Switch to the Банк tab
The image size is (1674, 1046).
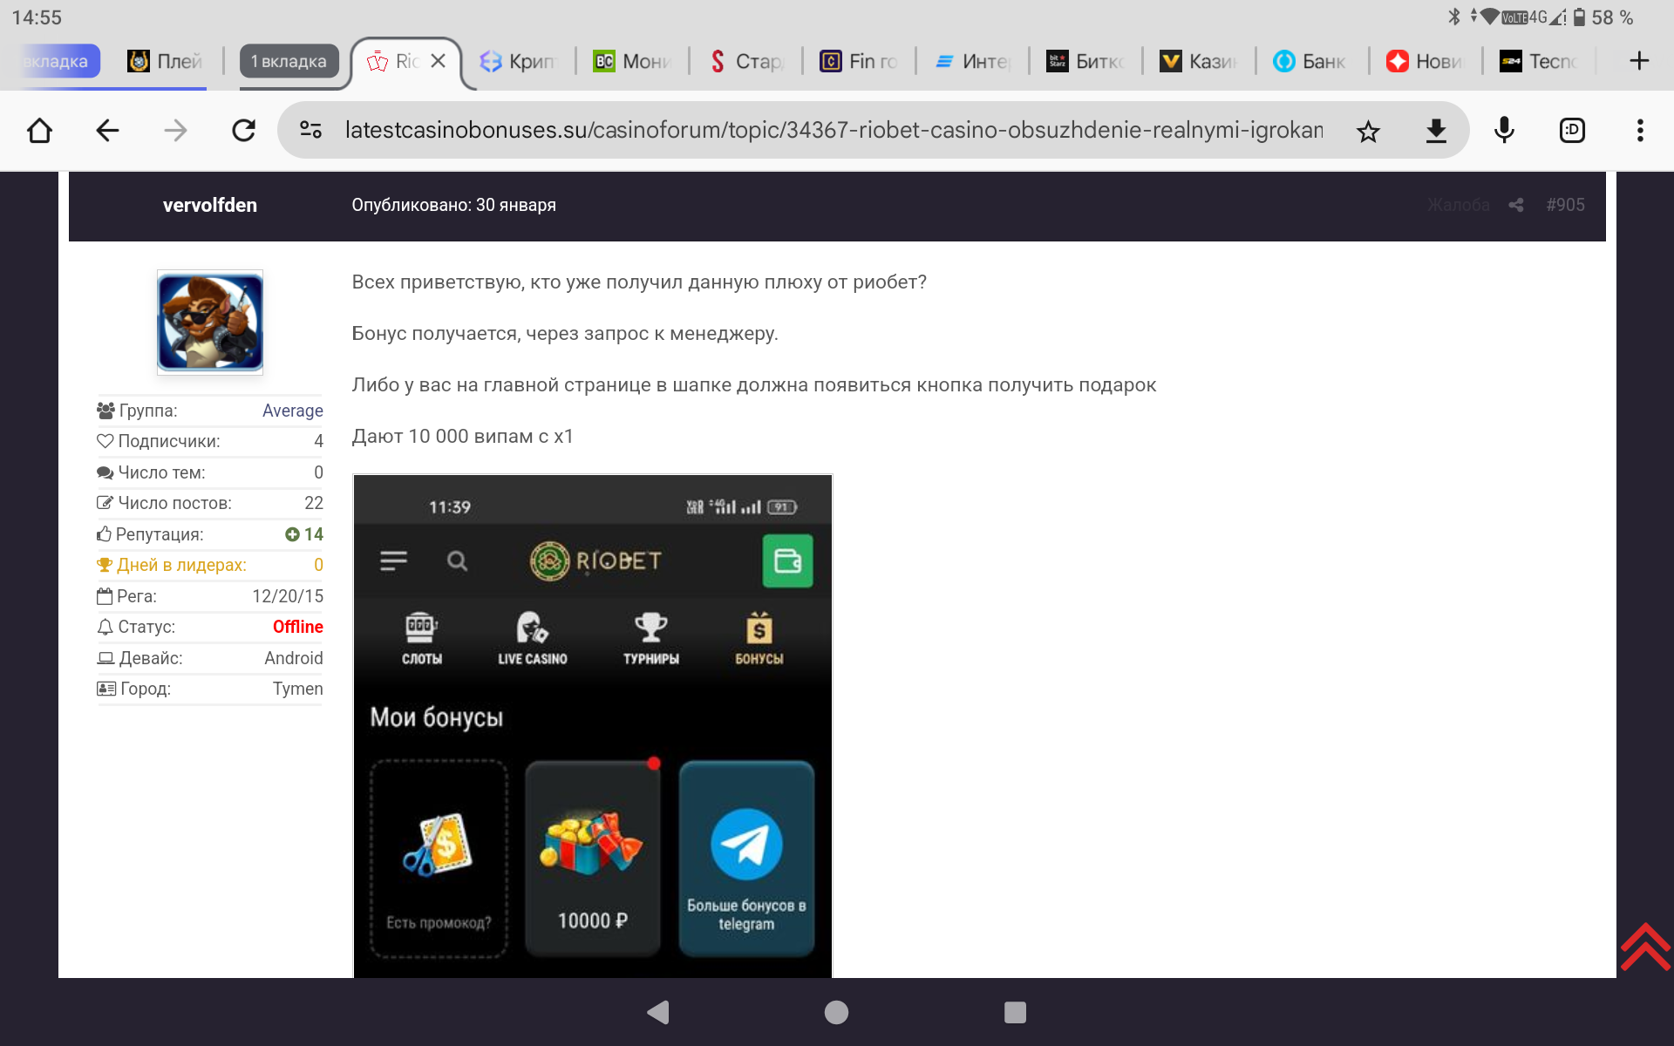[x=1310, y=61]
